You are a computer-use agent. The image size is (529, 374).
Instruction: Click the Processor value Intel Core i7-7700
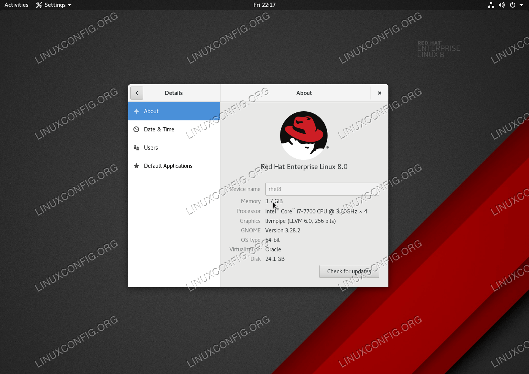click(x=316, y=211)
